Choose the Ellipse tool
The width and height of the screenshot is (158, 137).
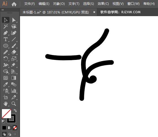(x=6, y=46)
